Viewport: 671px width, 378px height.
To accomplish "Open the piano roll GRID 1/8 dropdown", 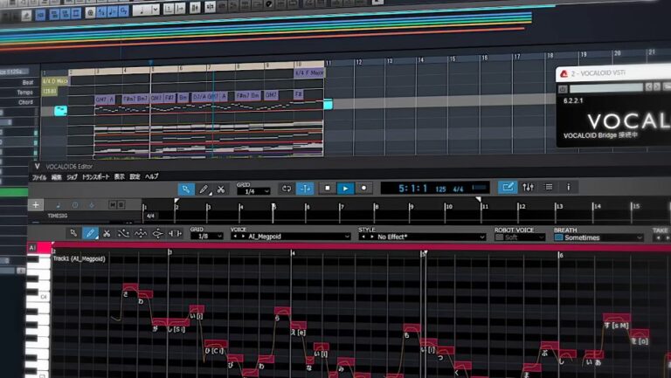I will pyautogui.click(x=207, y=237).
